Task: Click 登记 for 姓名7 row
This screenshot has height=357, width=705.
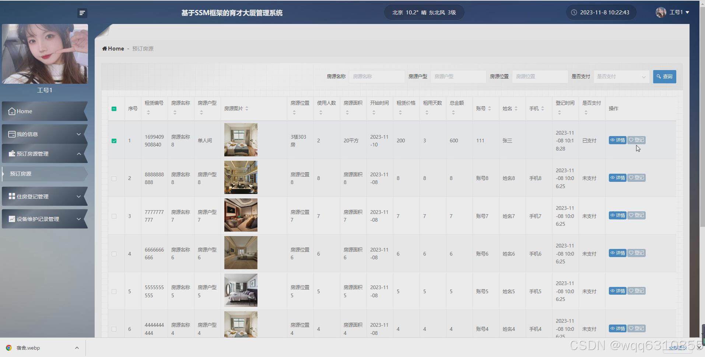Action: point(636,215)
